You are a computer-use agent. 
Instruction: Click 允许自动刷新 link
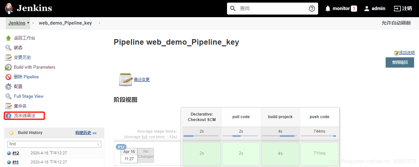[x=396, y=23]
